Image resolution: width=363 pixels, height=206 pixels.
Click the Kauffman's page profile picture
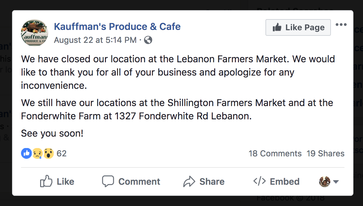[35, 33]
